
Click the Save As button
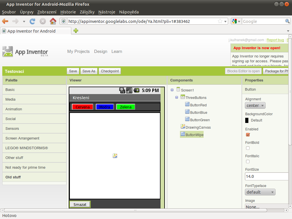point(89,71)
